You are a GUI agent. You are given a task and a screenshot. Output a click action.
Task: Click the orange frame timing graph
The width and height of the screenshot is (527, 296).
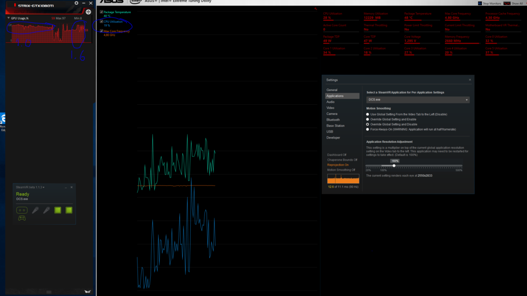(x=343, y=179)
